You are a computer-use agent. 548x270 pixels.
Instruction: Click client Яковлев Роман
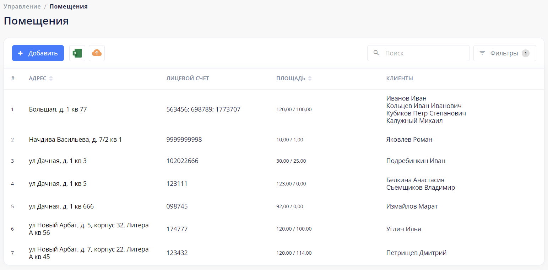(409, 140)
